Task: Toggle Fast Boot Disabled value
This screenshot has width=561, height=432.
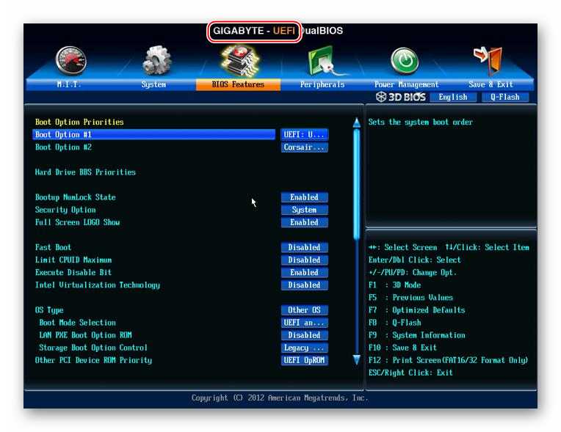Action: click(x=304, y=247)
